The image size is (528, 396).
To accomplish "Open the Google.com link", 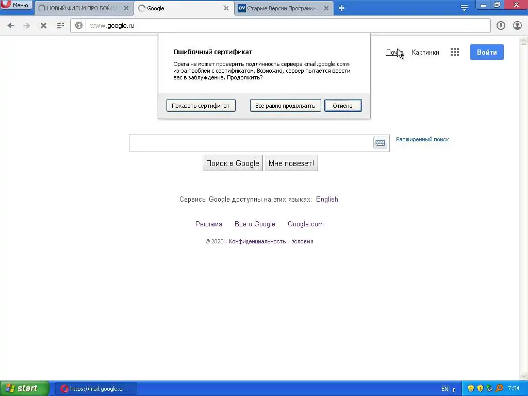I will tap(306, 224).
